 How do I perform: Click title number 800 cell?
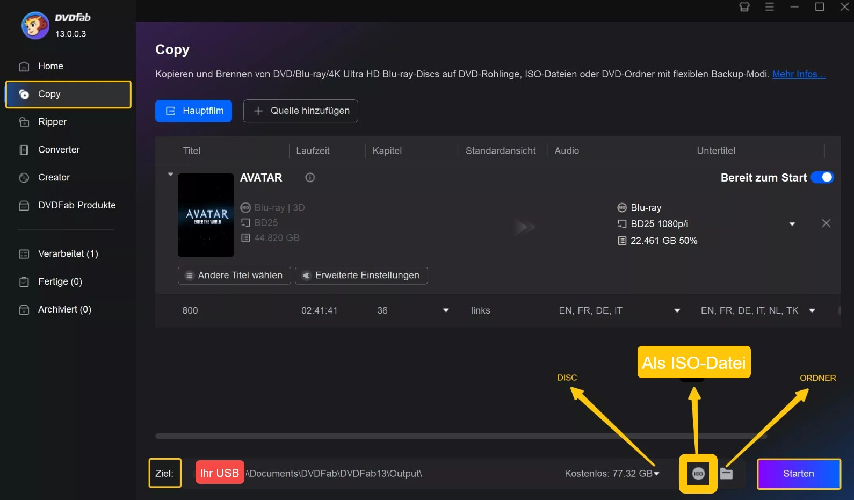click(190, 310)
